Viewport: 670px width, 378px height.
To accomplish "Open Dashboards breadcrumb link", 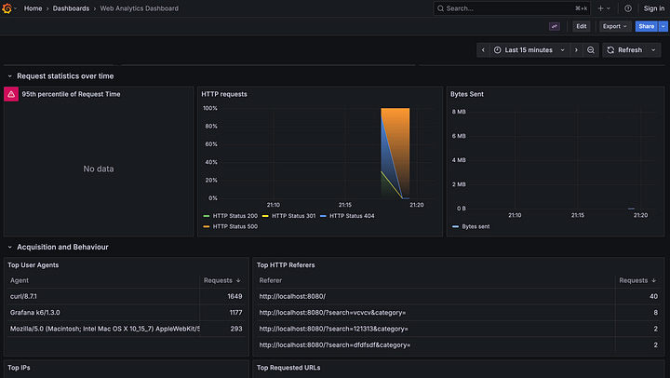I will pyautogui.click(x=71, y=8).
